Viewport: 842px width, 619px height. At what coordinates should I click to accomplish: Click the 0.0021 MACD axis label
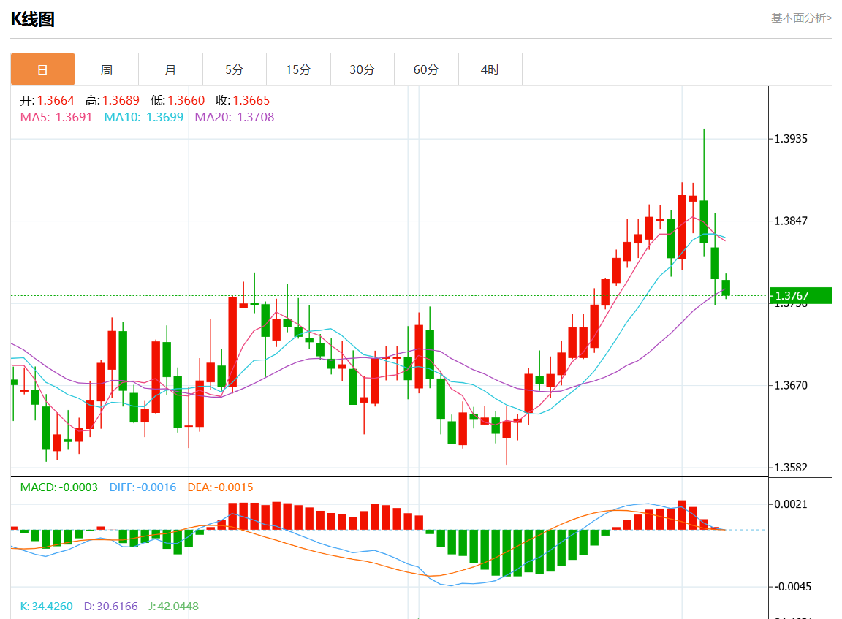[791, 504]
